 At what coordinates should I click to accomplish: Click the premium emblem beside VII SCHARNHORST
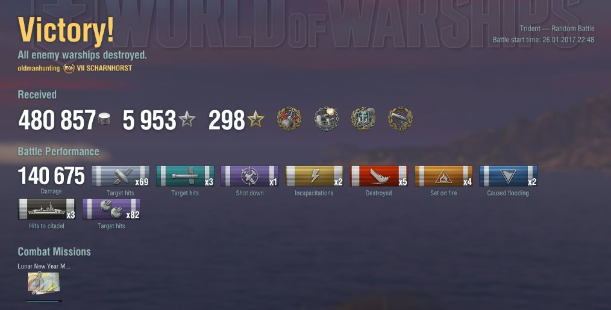click(x=69, y=68)
